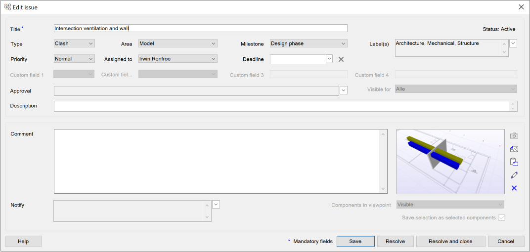The image size is (530, 252).
Task: Clear the deadline with the X icon
Action: pos(341,59)
